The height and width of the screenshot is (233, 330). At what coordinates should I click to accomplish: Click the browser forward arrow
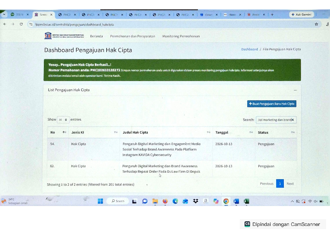(13, 24)
